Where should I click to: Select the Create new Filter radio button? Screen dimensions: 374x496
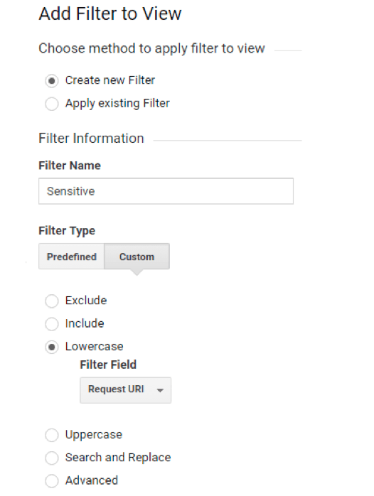click(52, 81)
